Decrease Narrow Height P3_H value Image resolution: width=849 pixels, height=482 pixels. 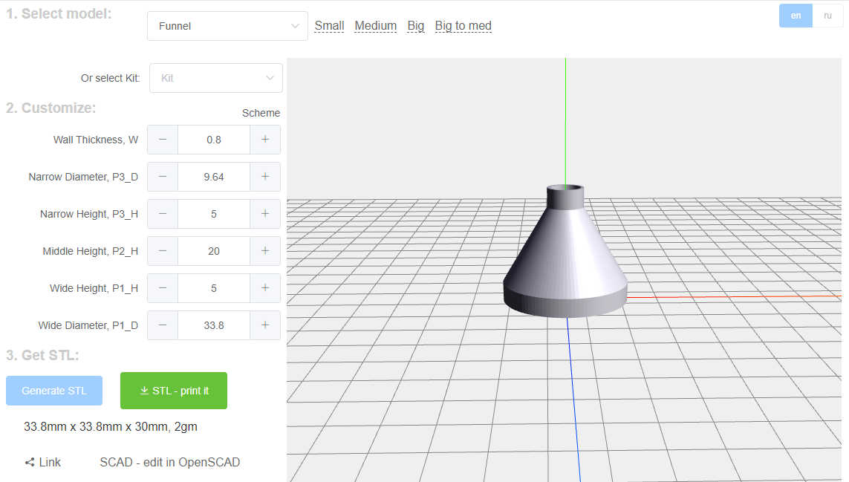pyautogui.click(x=163, y=214)
